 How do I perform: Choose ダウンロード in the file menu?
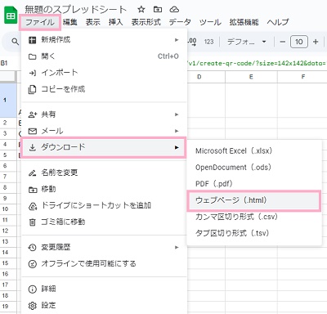pos(104,147)
